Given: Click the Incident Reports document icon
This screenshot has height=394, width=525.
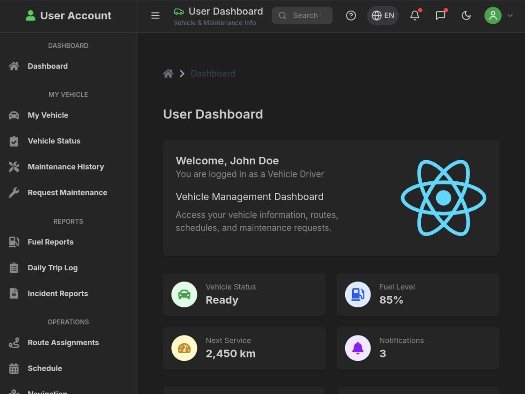Looking at the screenshot, I should 14,293.
